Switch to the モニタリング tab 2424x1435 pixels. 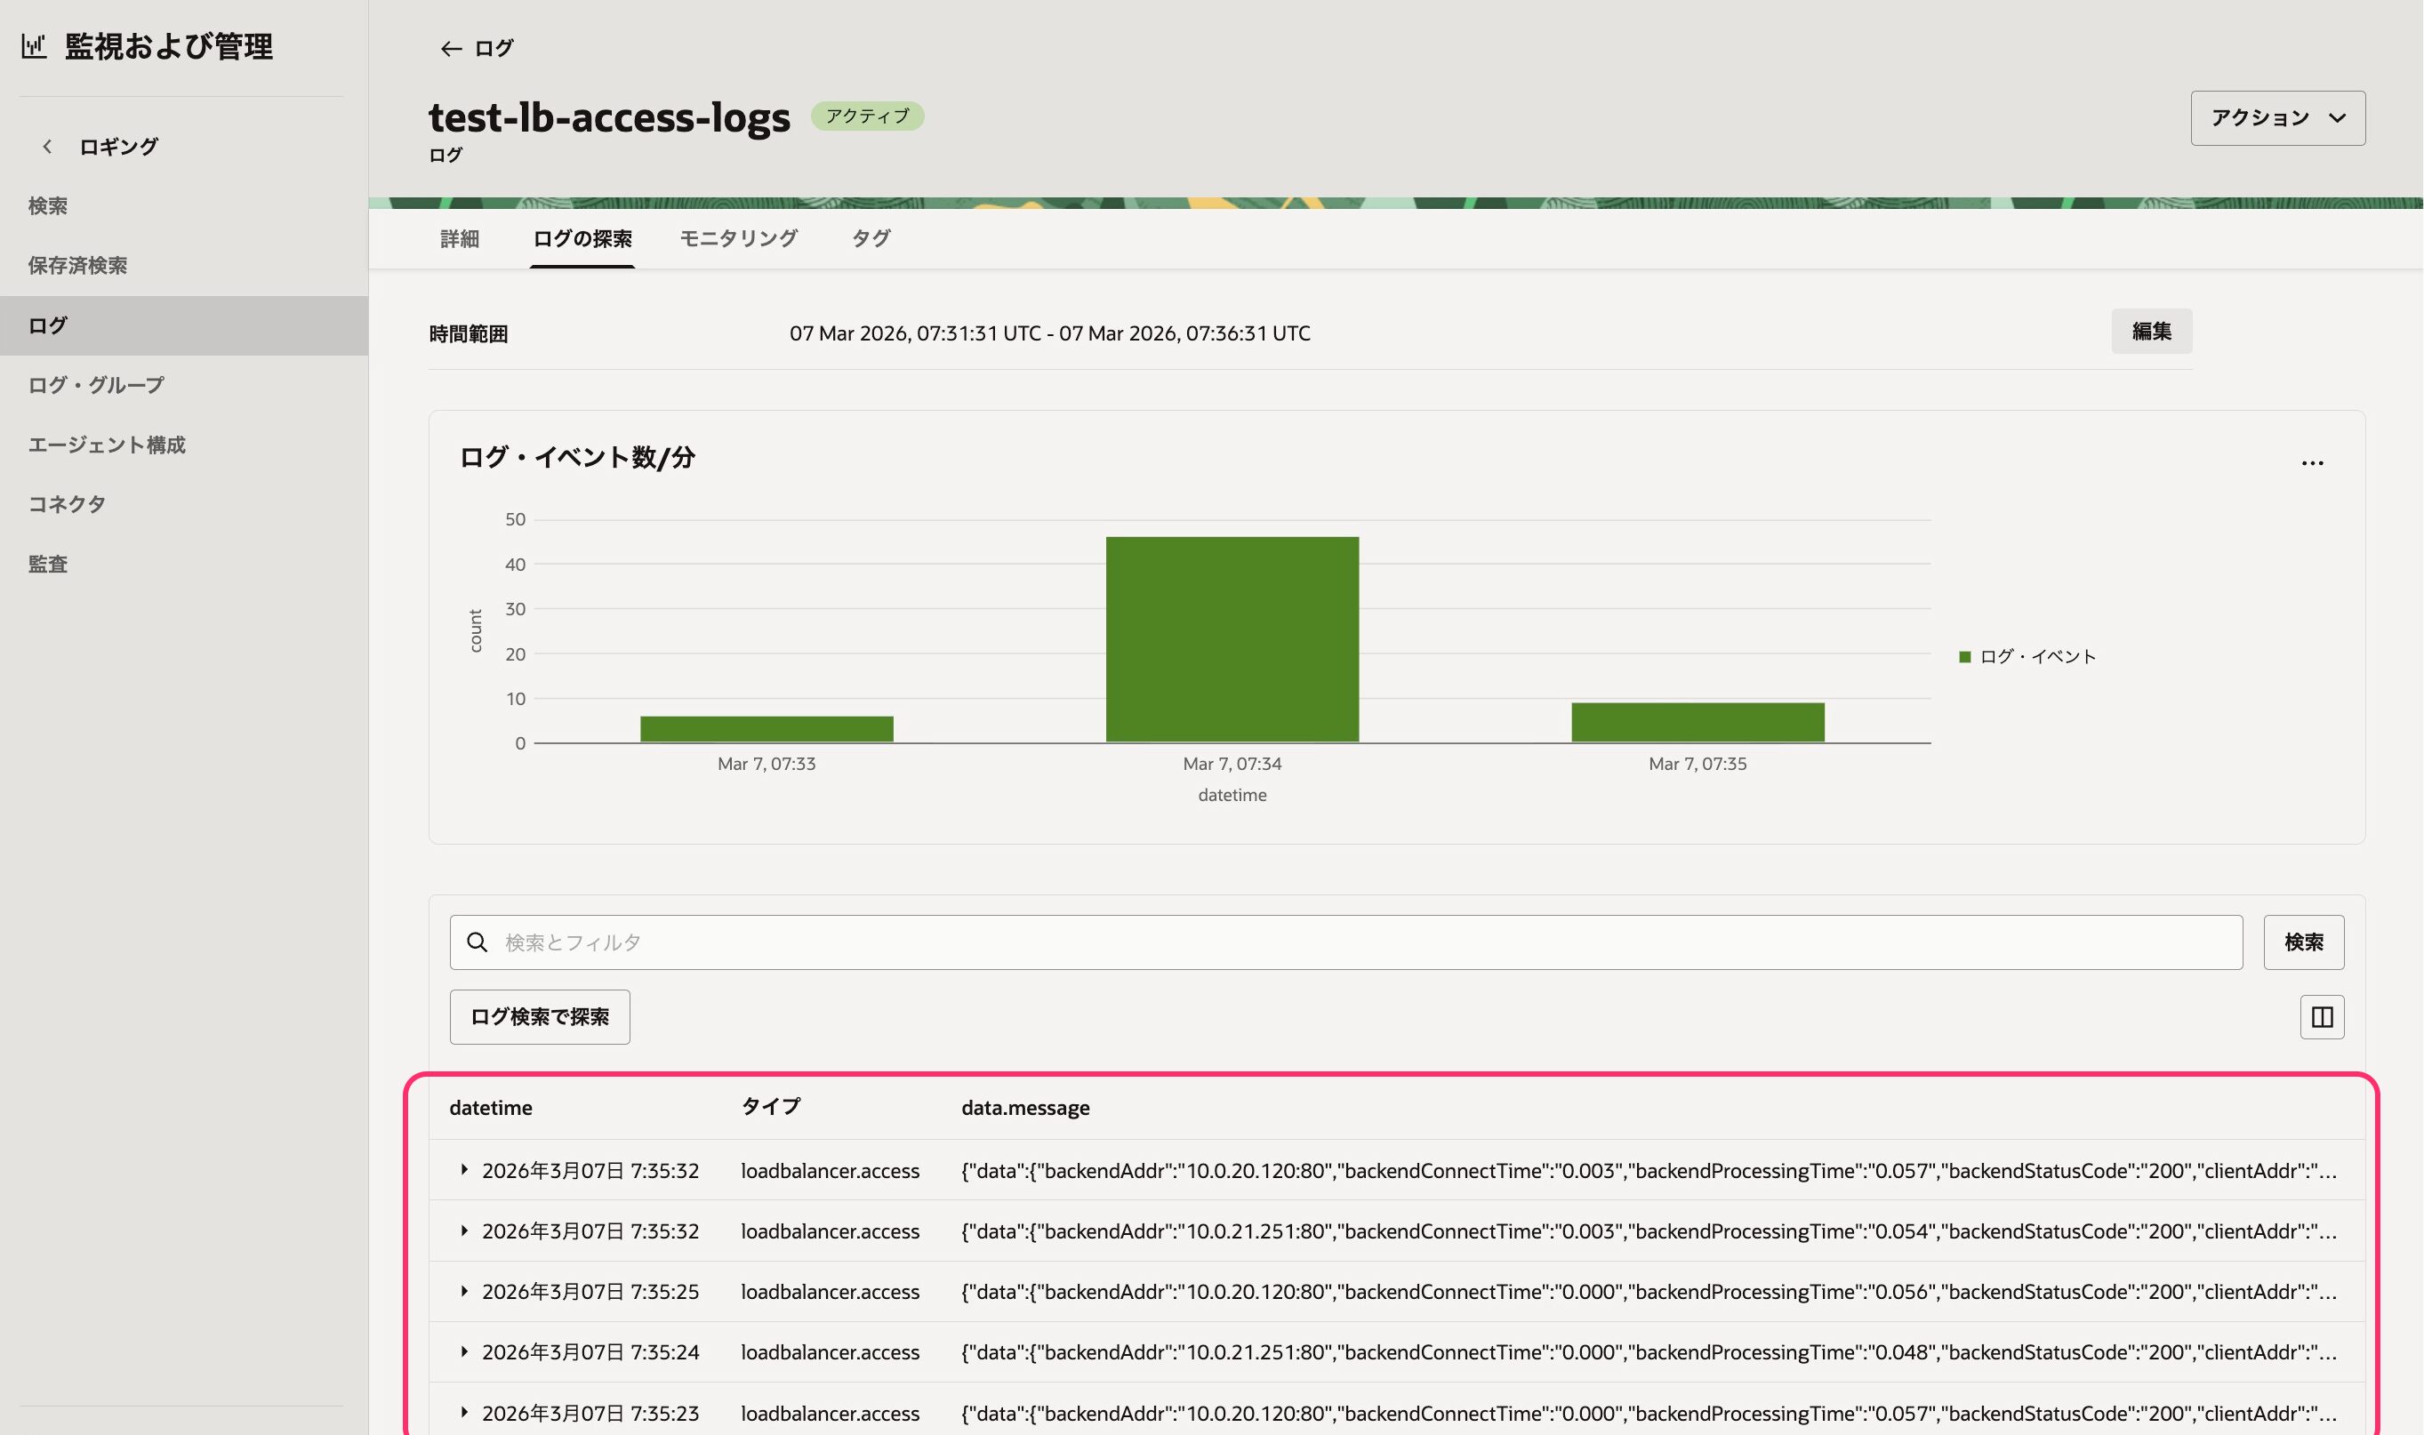click(739, 239)
